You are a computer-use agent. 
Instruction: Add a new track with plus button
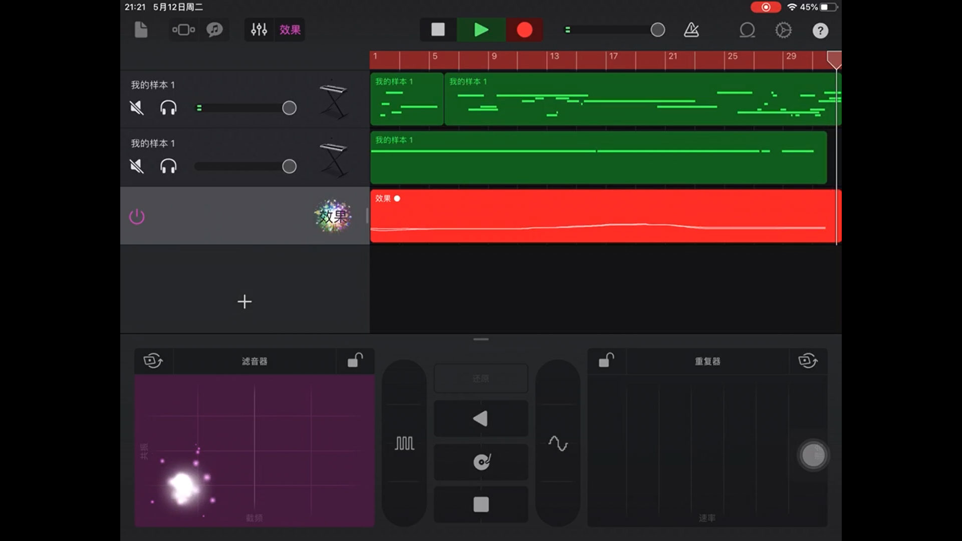[x=245, y=302]
